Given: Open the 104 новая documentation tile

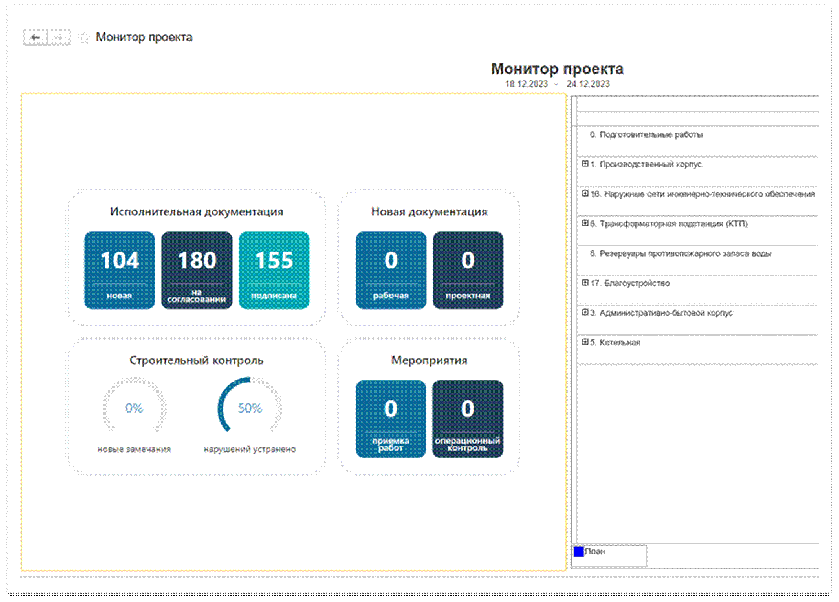Looking at the screenshot, I should click(x=120, y=270).
